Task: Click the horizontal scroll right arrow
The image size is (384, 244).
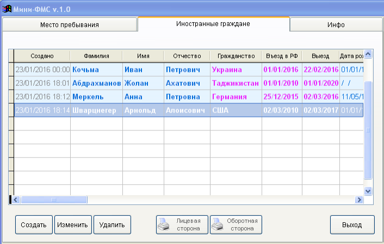Action: click(359, 199)
